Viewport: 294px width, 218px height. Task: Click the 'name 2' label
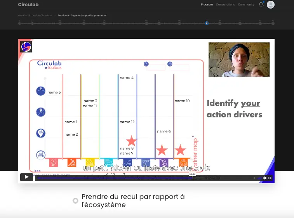[71, 134]
